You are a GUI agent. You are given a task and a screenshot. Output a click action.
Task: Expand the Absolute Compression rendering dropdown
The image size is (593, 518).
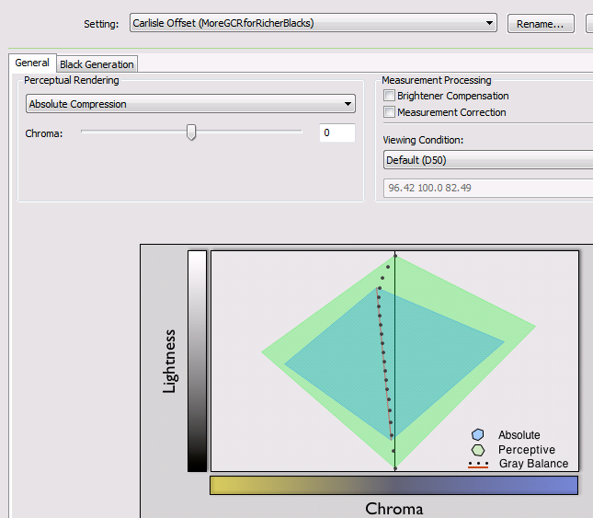(x=190, y=104)
